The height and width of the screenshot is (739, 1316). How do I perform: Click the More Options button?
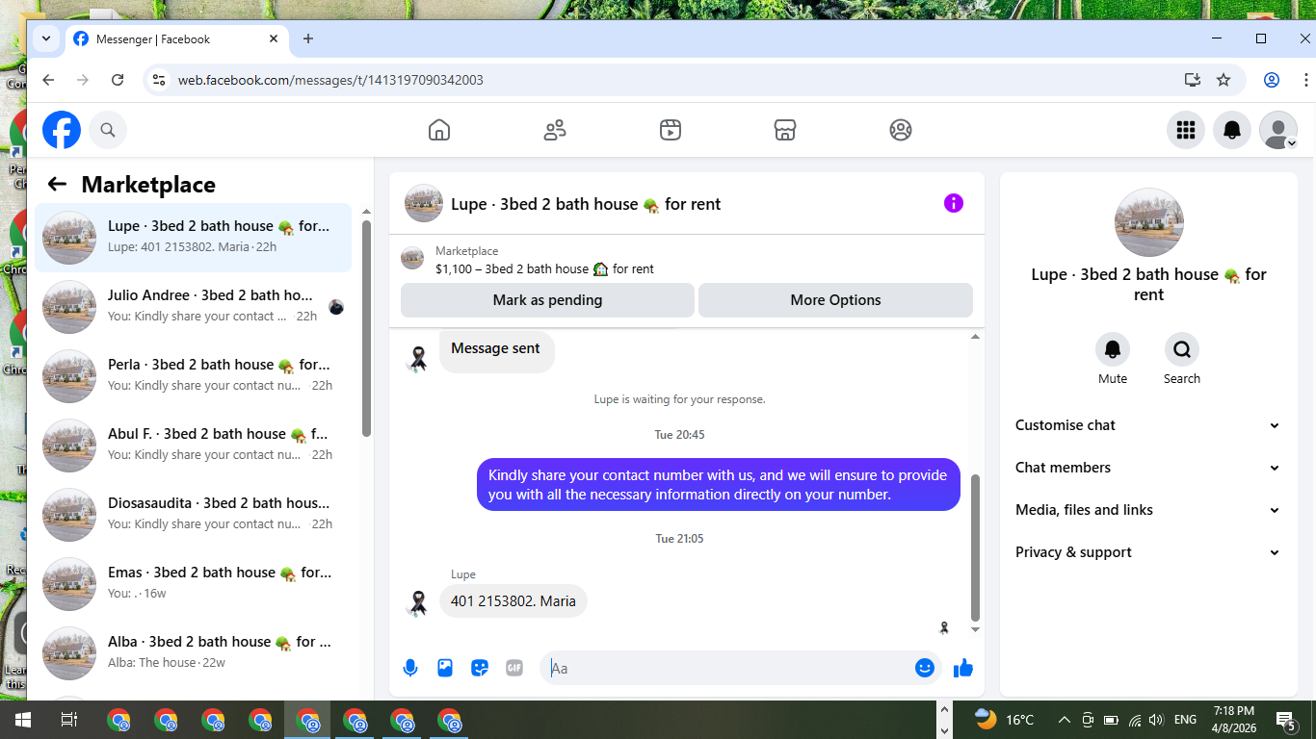click(x=835, y=300)
